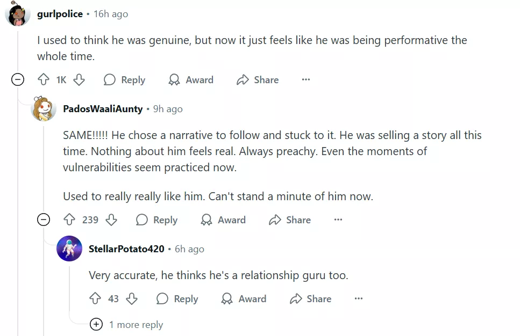
Task: Reply to StellarPotato420's comment
Action: (177, 298)
